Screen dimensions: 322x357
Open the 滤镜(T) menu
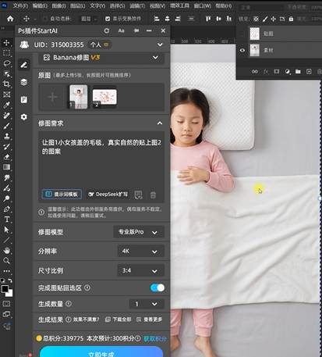pyautogui.click(x=137, y=5)
